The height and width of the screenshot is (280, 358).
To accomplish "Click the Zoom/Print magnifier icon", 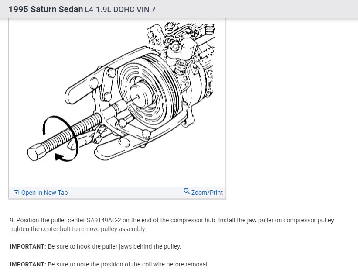I will (x=187, y=191).
